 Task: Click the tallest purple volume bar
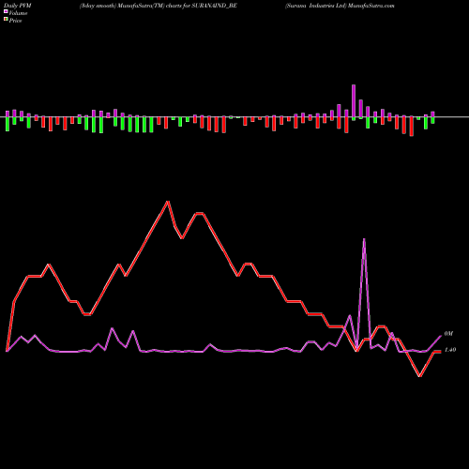click(354, 100)
